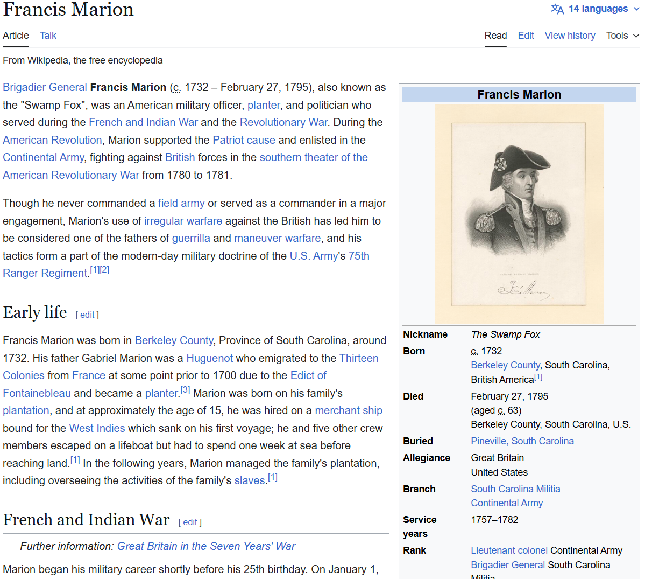This screenshot has width=645, height=579.
Task: Open the maneuver warfare link
Action: 277,239
